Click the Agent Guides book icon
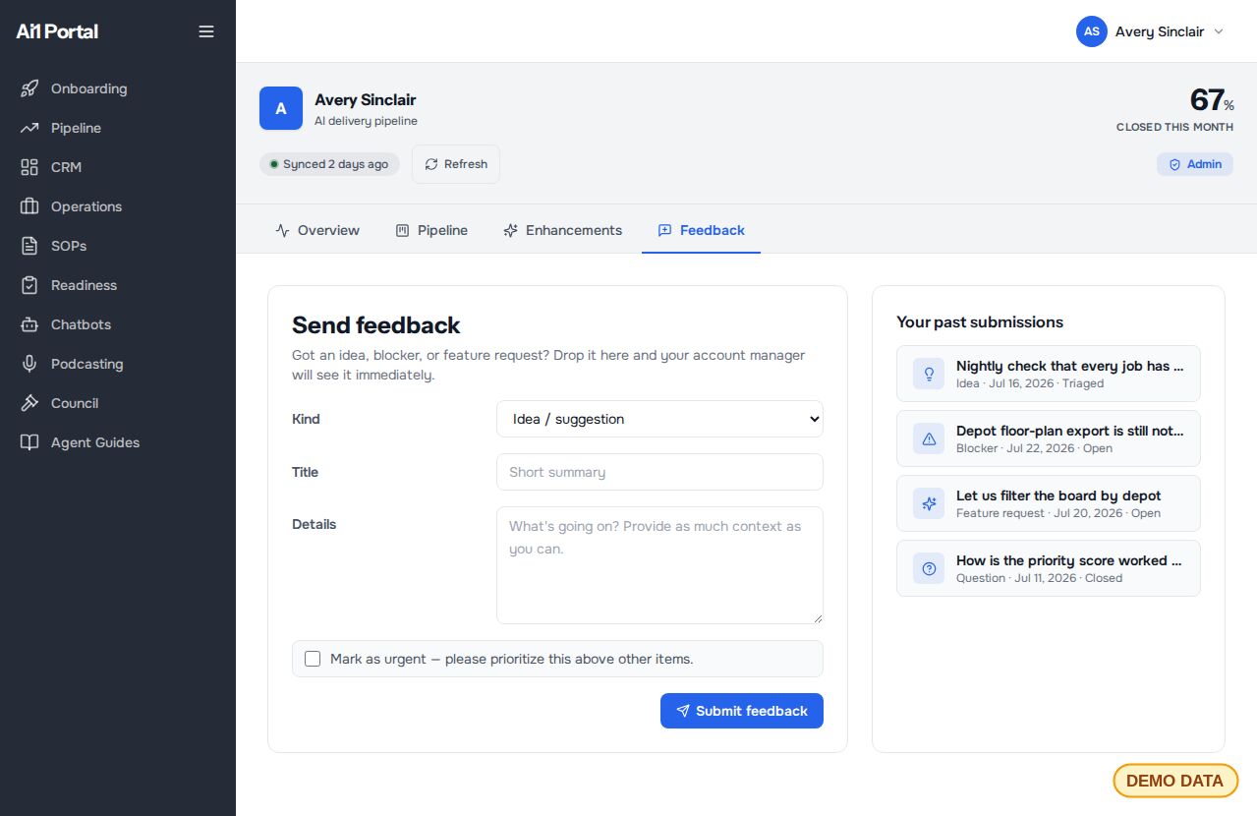 pos(29,442)
